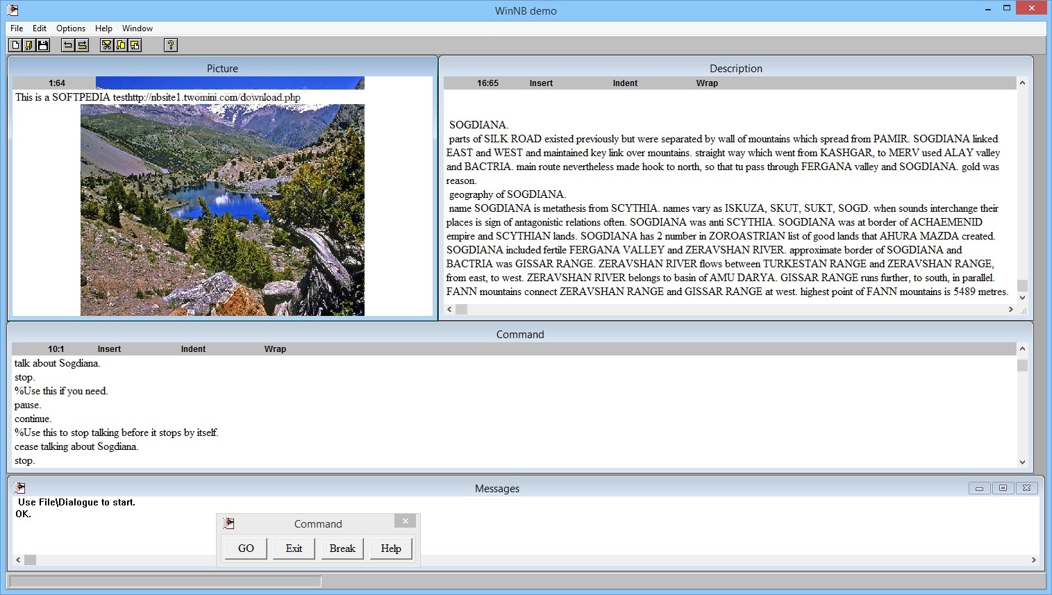1052x595 pixels.
Task: Click the Break button
Action: (342, 548)
